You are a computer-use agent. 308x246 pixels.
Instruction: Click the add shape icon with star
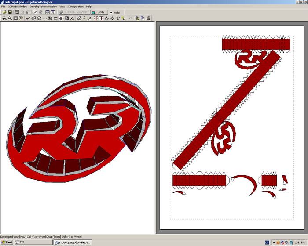pyautogui.click(x=124, y=18)
